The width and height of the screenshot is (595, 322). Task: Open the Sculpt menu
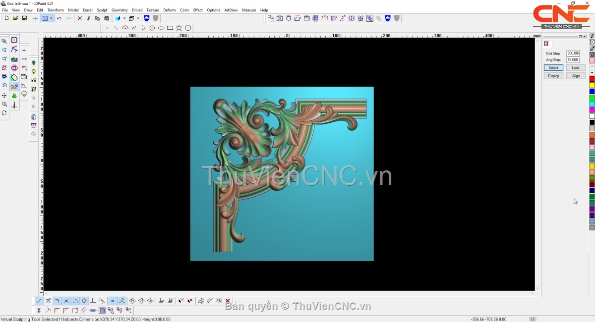(x=102, y=10)
